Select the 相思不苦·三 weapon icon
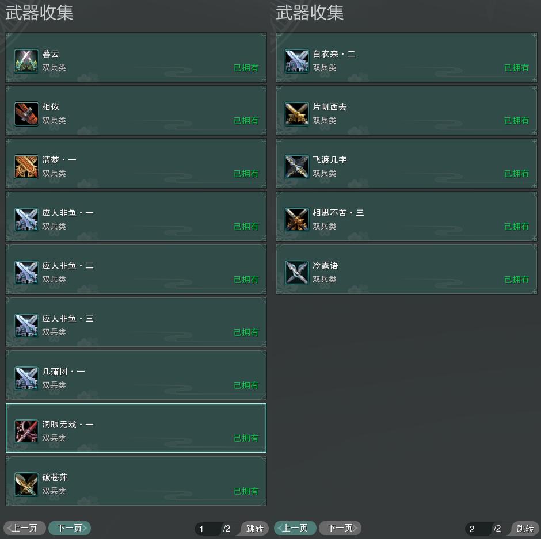 297,220
